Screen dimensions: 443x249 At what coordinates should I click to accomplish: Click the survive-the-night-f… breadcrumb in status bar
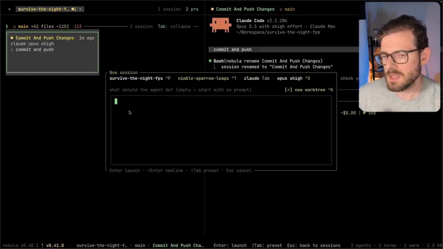click(x=102, y=246)
